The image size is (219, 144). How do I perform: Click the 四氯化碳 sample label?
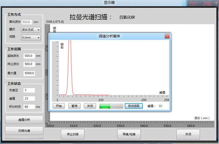[x=127, y=17]
